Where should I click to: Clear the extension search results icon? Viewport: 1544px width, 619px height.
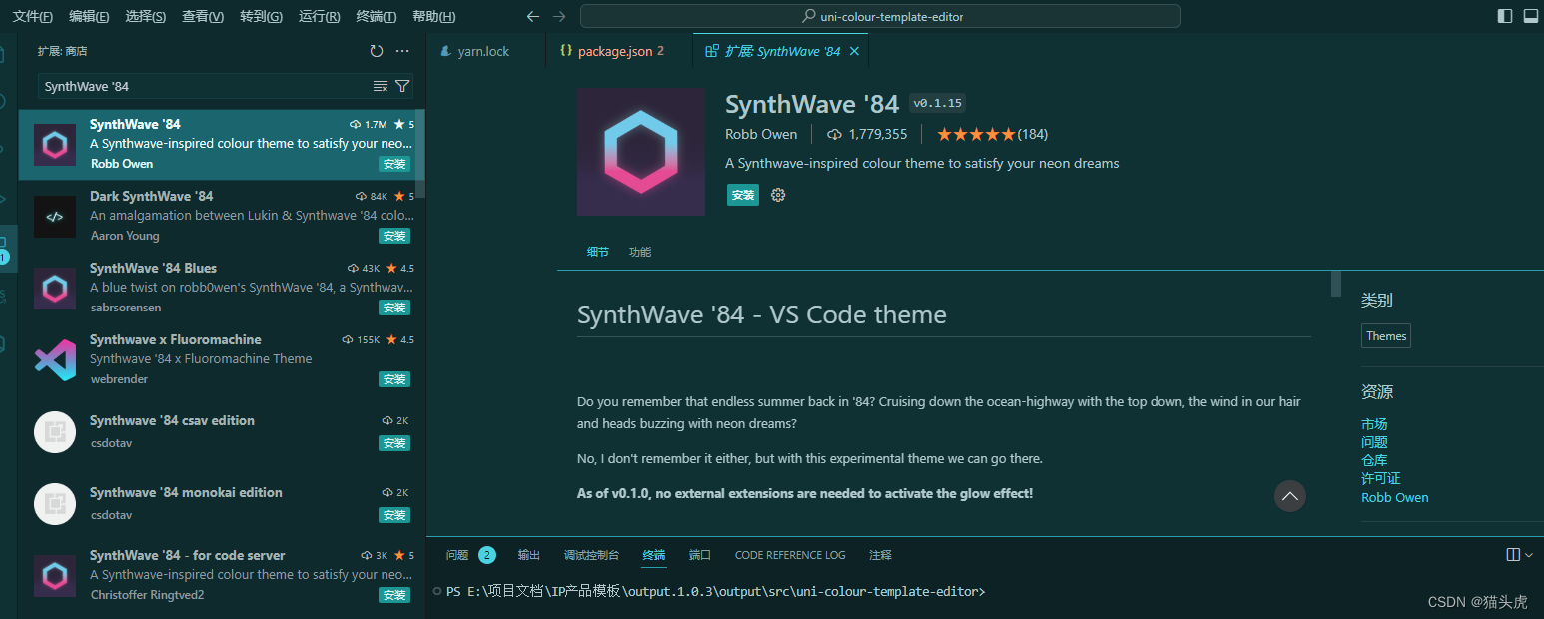[381, 86]
